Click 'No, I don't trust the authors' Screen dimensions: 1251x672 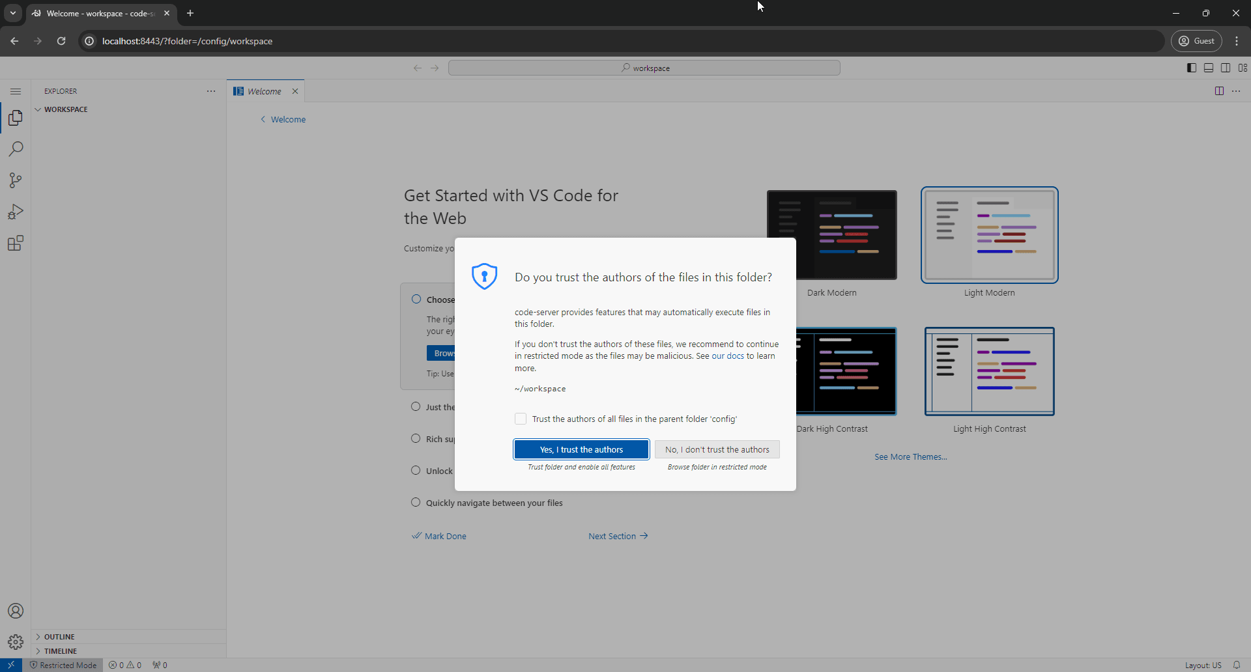point(717,449)
